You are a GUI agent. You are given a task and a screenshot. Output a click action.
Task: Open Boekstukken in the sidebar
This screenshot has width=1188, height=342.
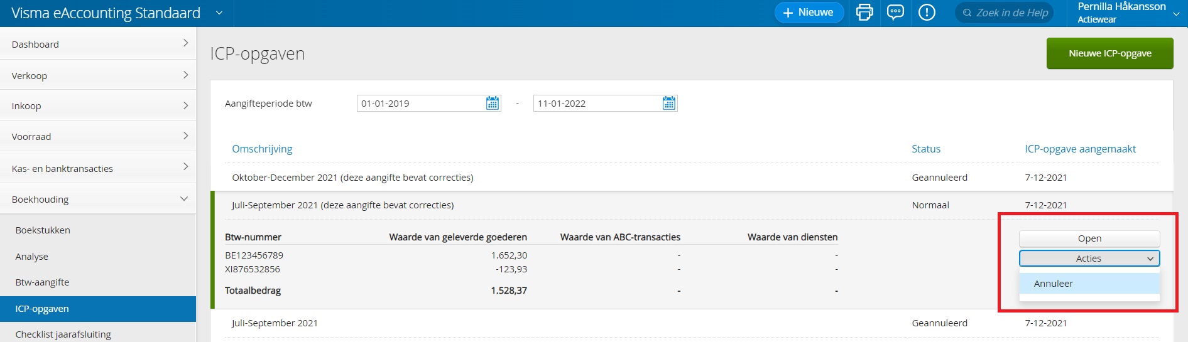point(43,230)
